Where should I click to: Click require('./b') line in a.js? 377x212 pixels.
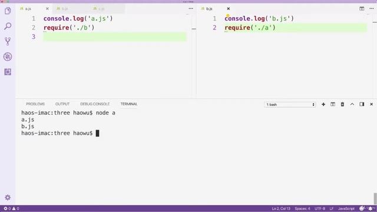click(69, 28)
